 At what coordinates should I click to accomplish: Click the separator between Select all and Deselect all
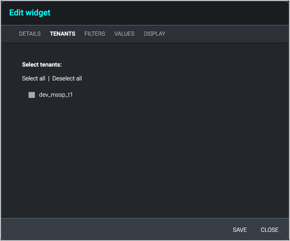[49, 78]
